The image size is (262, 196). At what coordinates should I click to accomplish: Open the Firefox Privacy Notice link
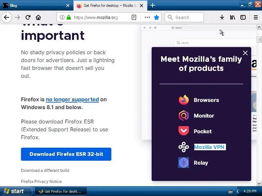click(41, 181)
